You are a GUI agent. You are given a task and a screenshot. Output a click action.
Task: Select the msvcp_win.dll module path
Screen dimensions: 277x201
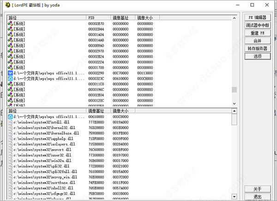pos(45,177)
